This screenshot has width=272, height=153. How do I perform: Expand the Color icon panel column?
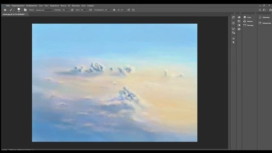[240, 13]
